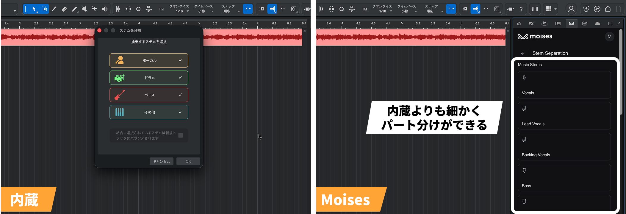Enable the 結合 merge-to-new-track checkbox
Viewport: 626px width, 214px height.
pos(180,135)
